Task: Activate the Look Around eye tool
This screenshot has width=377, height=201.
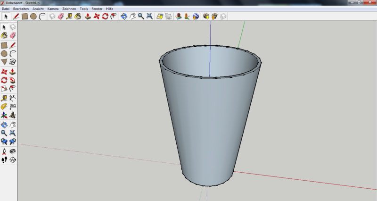Action: [x=13, y=151]
